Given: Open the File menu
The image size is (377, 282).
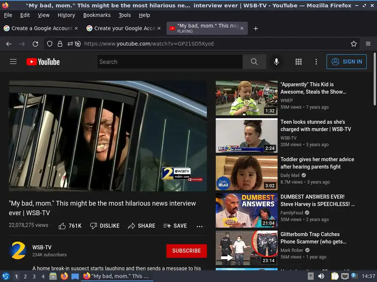Looking at the screenshot, I should (x=8, y=15).
